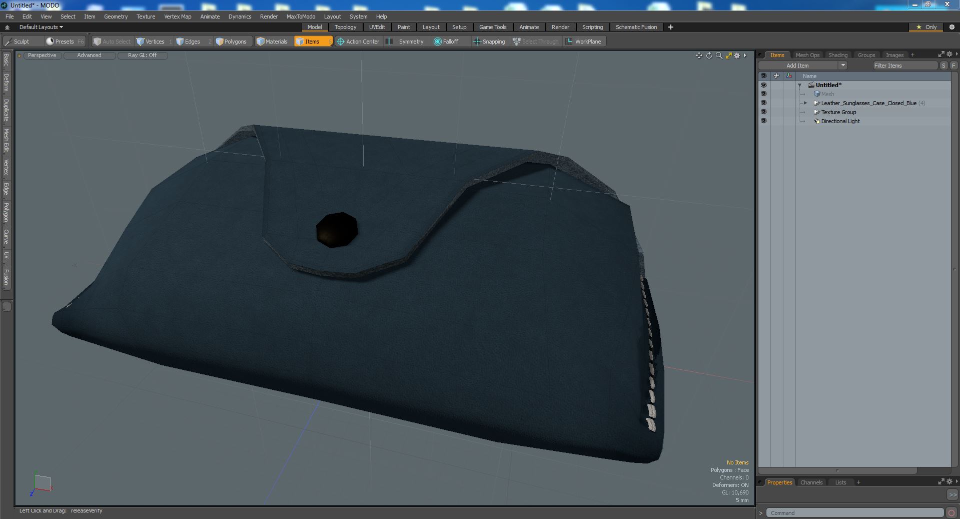Screen dimensions: 960x519
Task: Expand the Items panel options arrow
Action: coord(956,55)
